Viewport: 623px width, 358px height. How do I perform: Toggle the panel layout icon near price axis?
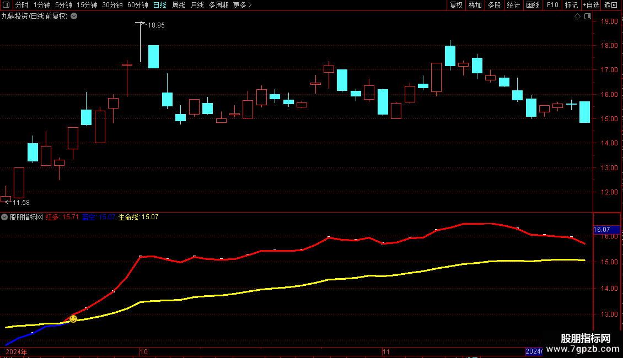(x=588, y=17)
